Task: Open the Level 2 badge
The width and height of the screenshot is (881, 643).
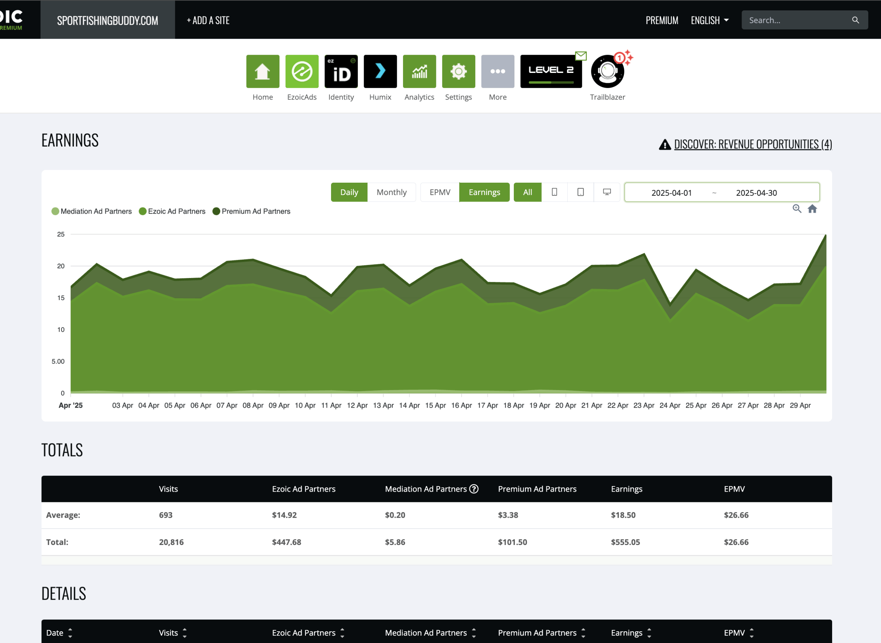Action: click(x=551, y=71)
